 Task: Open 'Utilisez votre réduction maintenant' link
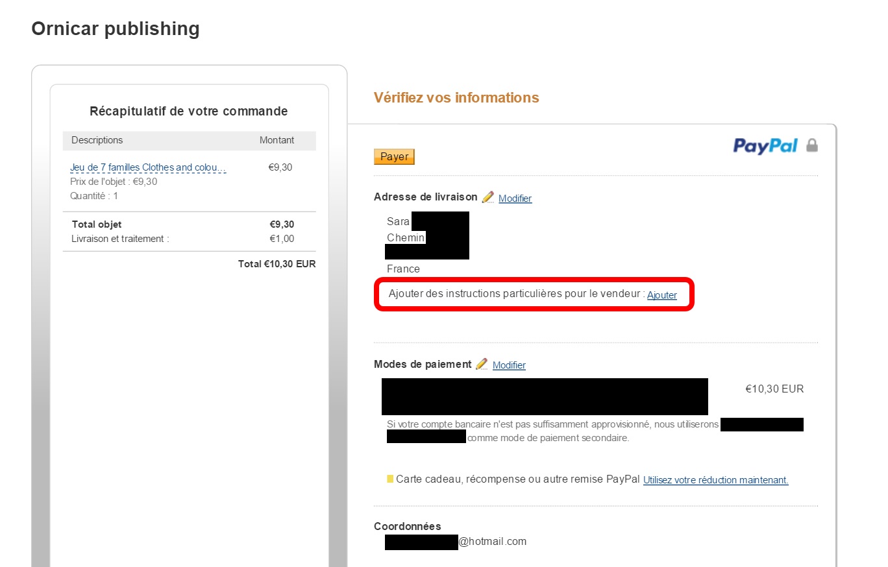716,480
